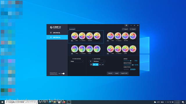This screenshot has width=186, height=104.
Task: Open weather widget in taskbar
Action: pyautogui.click(x=159, y=102)
